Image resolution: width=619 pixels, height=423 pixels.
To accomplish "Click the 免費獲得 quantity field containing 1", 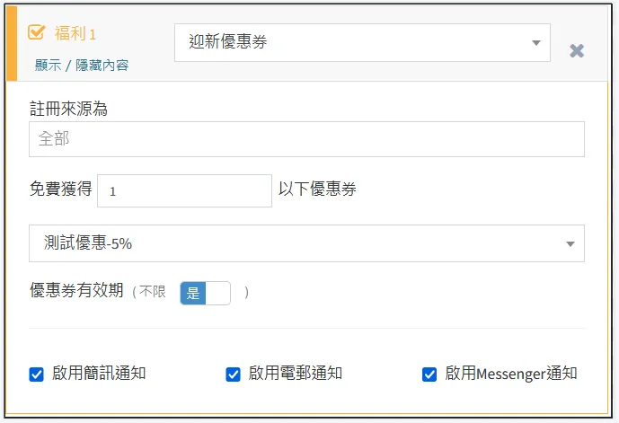I will tap(184, 190).
